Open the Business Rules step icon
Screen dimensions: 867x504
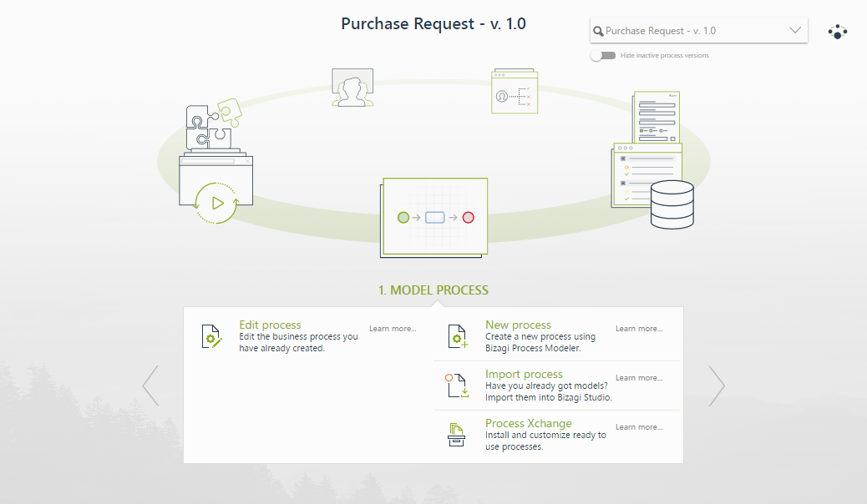[x=515, y=91]
